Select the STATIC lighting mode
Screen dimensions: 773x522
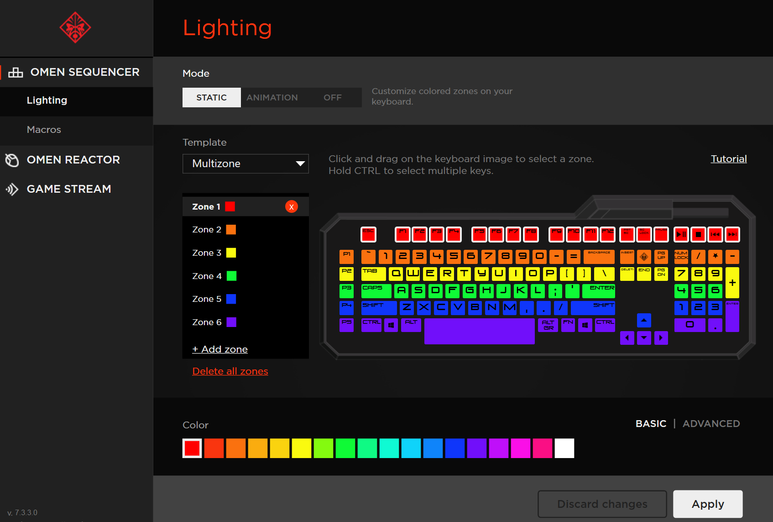pos(212,98)
